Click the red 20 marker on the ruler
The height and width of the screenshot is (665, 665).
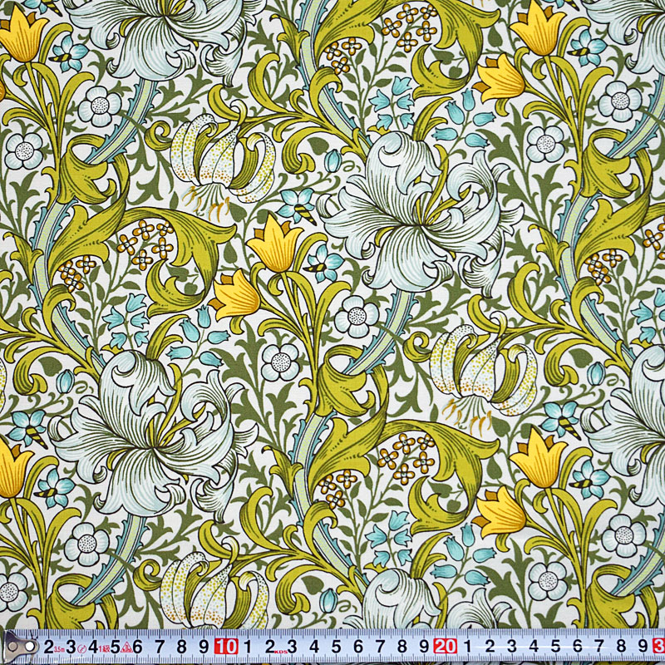(x=446, y=646)
